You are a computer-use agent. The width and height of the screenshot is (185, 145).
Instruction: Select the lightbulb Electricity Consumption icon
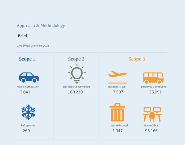(x=77, y=74)
